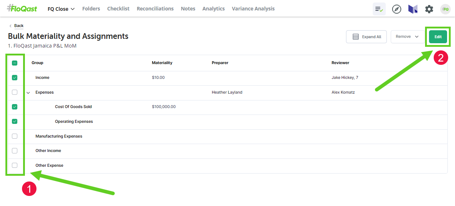Switch to the Reconciliations tab
Image resolution: width=455 pixels, height=206 pixels.
point(155,9)
